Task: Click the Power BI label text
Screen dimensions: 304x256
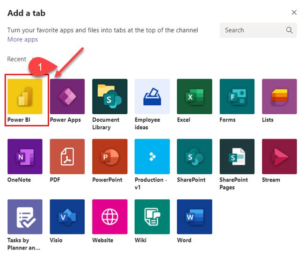Action: [x=19, y=120]
